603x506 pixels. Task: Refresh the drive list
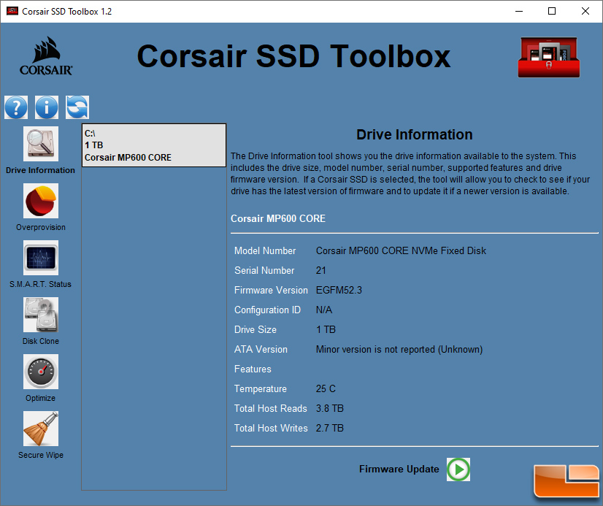click(77, 107)
